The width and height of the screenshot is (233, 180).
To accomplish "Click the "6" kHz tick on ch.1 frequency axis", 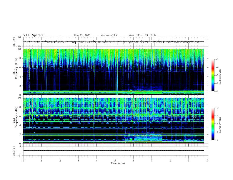I will click(21, 67).
